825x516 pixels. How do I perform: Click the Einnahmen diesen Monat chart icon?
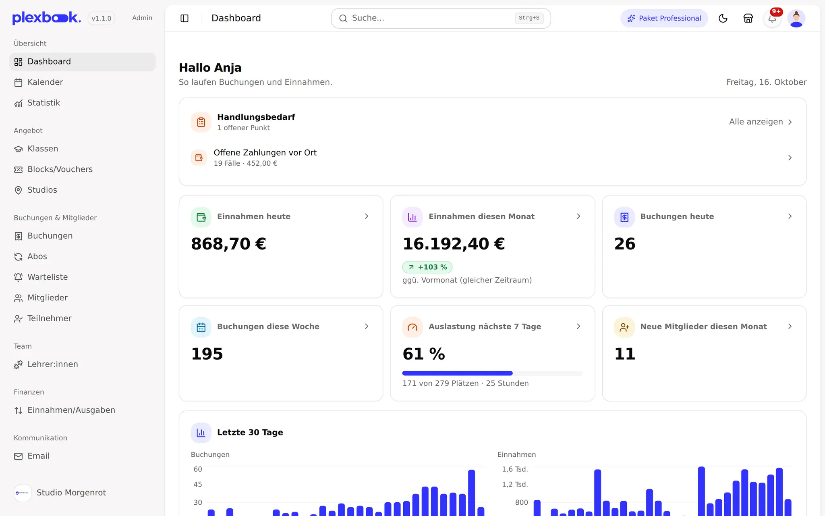coord(412,217)
